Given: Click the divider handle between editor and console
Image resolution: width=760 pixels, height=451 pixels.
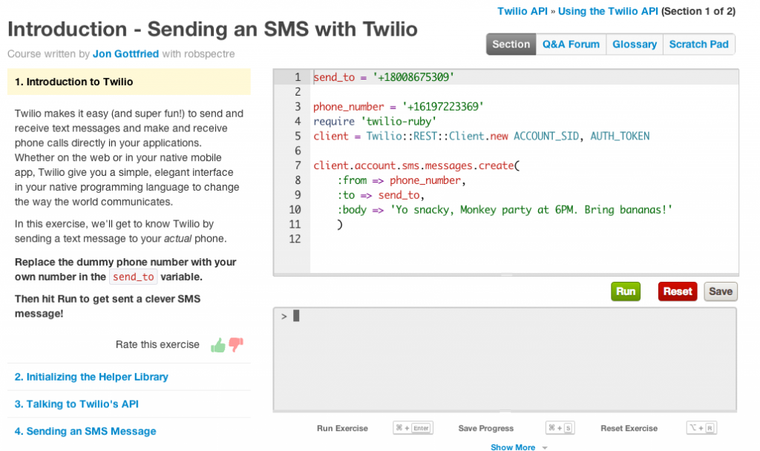Looking at the screenshot, I should point(506,274).
